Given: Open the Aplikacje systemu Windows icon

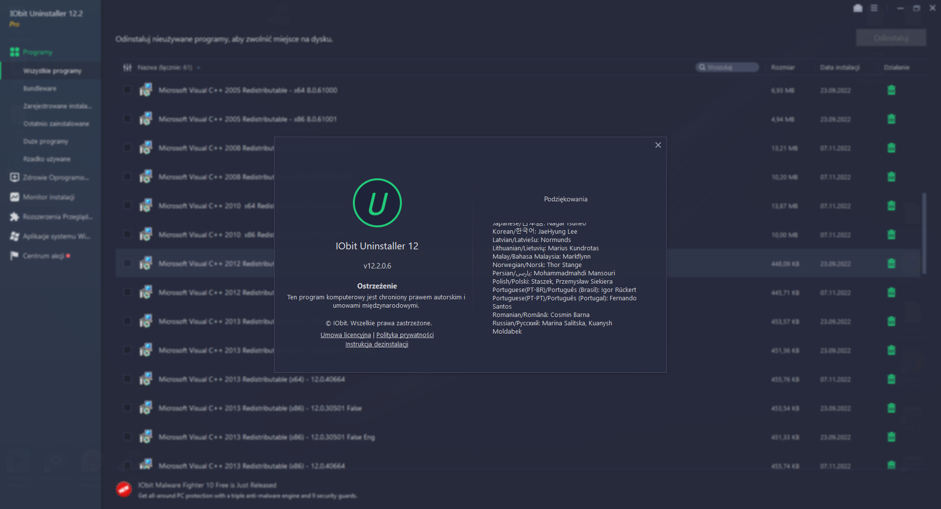Looking at the screenshot, I should coord(15,236).
